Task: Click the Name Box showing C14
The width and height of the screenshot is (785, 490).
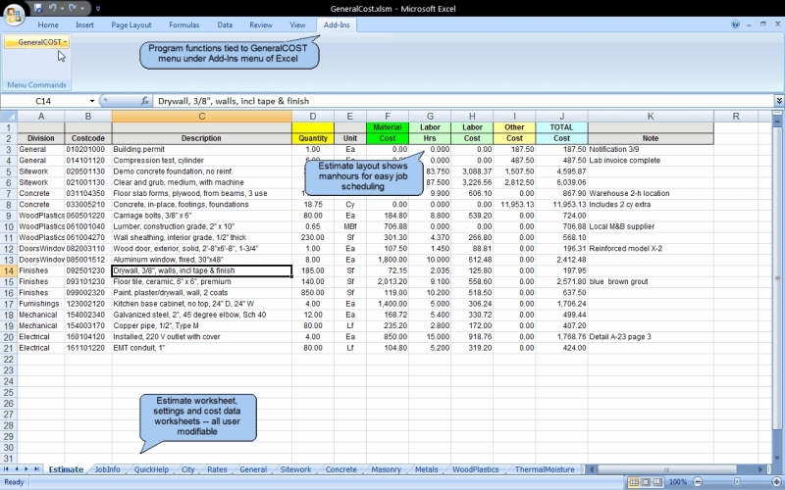Action: click(x=44, y=101)
